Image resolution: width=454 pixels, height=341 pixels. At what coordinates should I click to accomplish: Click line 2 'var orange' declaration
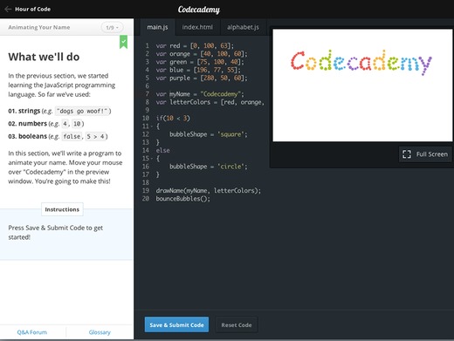click(x=202, y=54)
